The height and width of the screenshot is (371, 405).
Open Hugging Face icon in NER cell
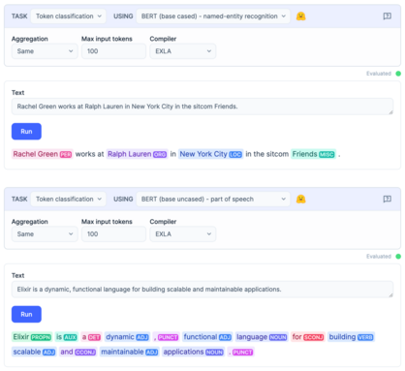300,16
